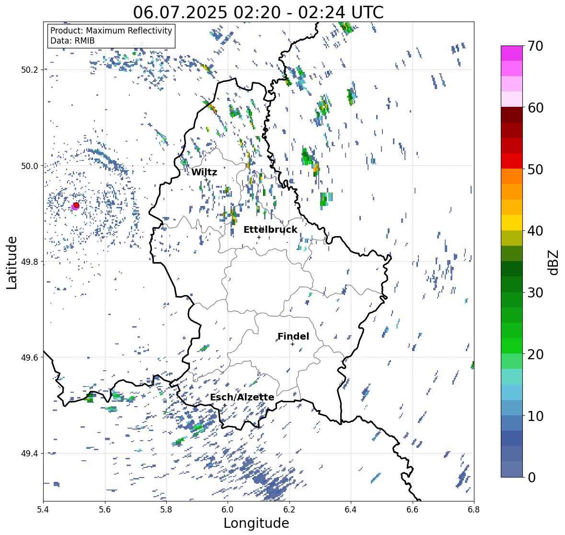
Task: Click the plot title '06.07.2025 02:20 - 02:24 UTC'
Action: 258,12
